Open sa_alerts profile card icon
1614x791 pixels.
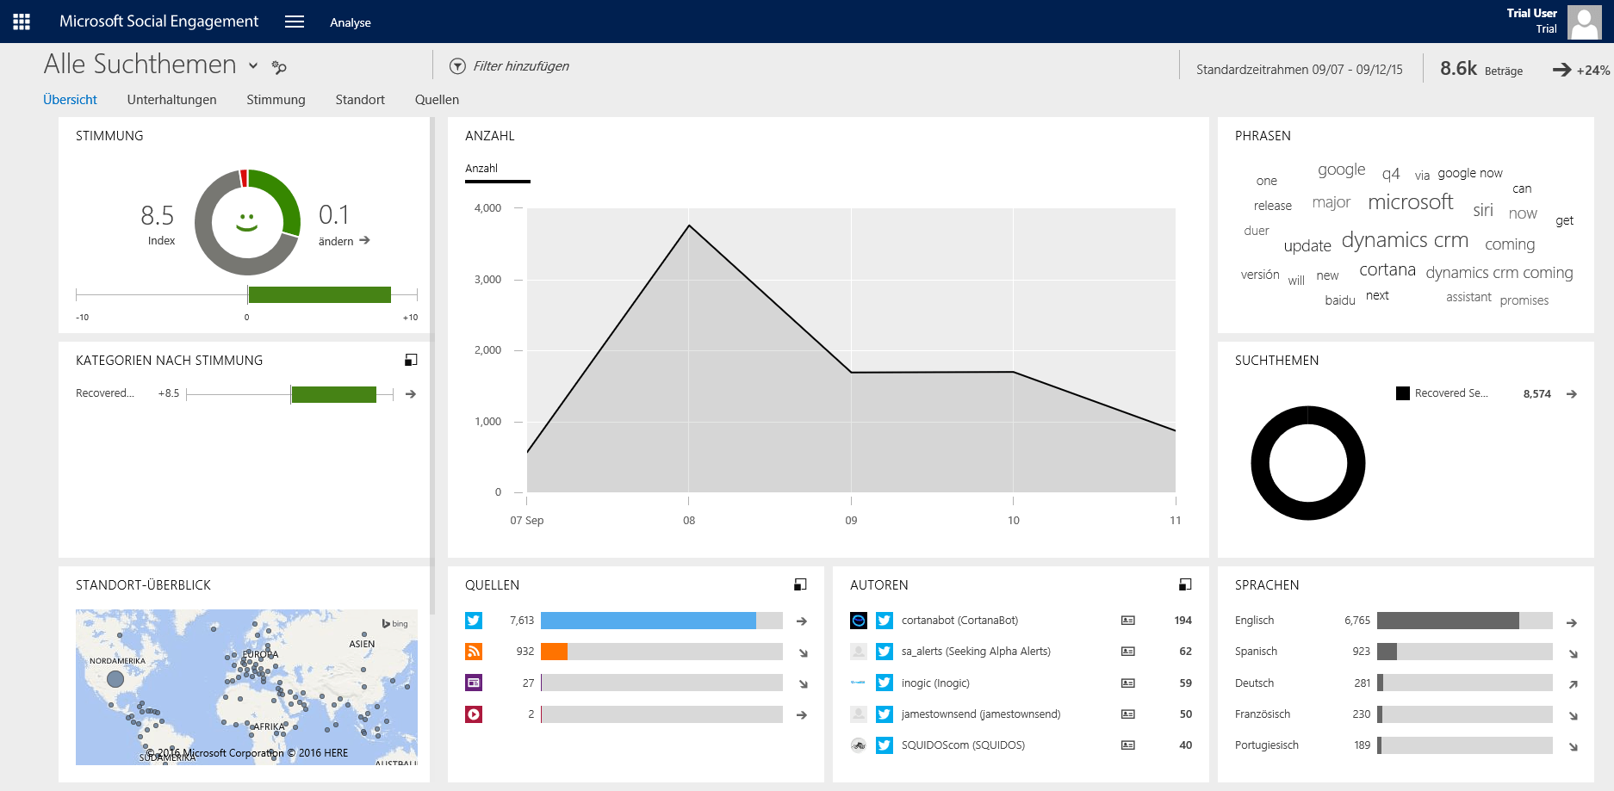1128,652
